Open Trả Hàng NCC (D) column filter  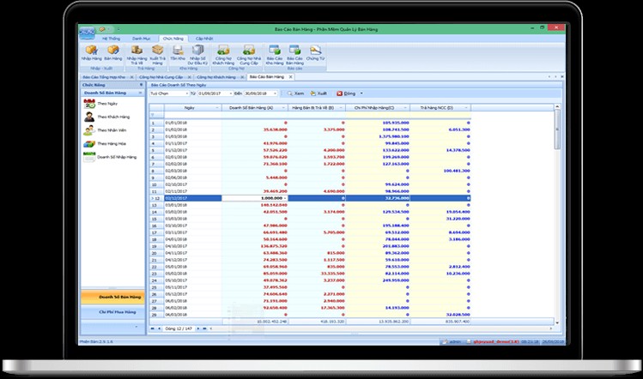pyautogui.click(x=466, y=108)
